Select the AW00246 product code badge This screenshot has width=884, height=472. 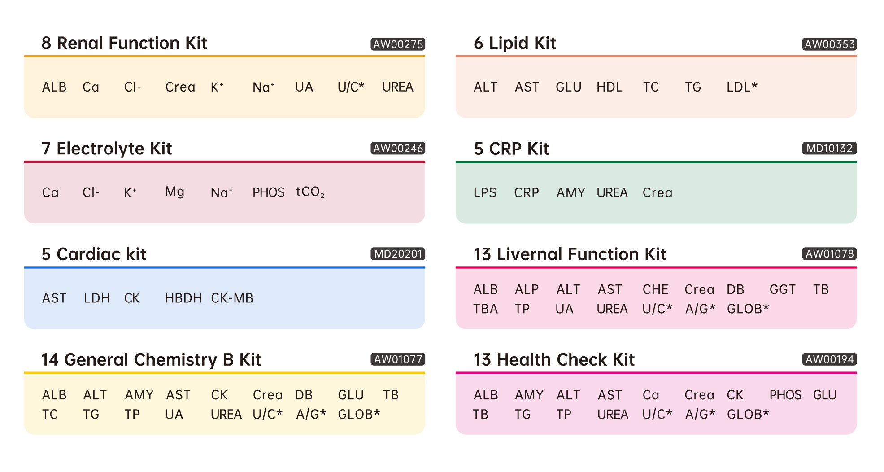click(398, 149)
